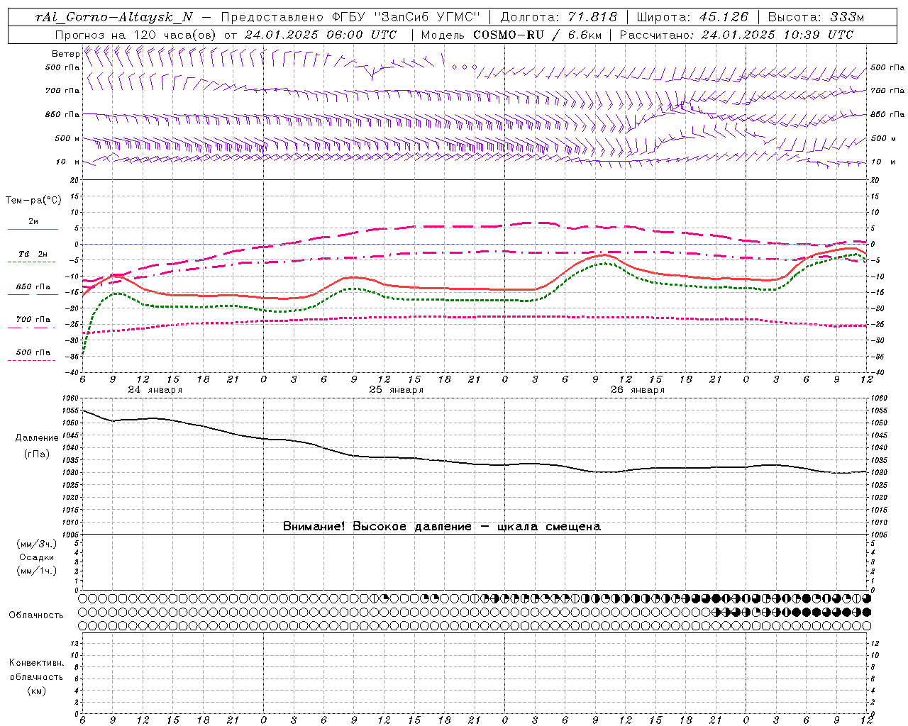Viewport: 908px width, 726px height.
Task: Click the legend line under the 2м label
Action: 33,230
